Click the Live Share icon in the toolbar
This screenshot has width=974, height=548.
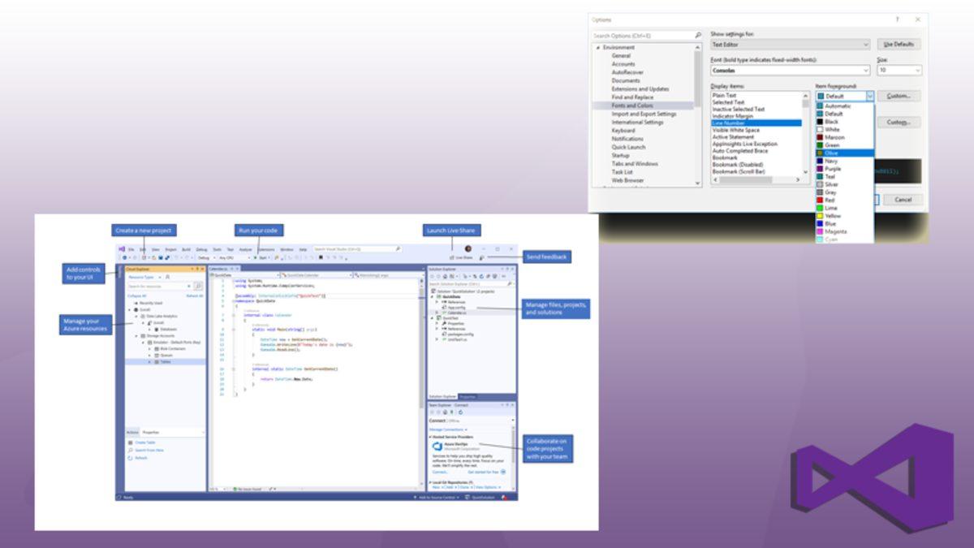coord(454,257)
